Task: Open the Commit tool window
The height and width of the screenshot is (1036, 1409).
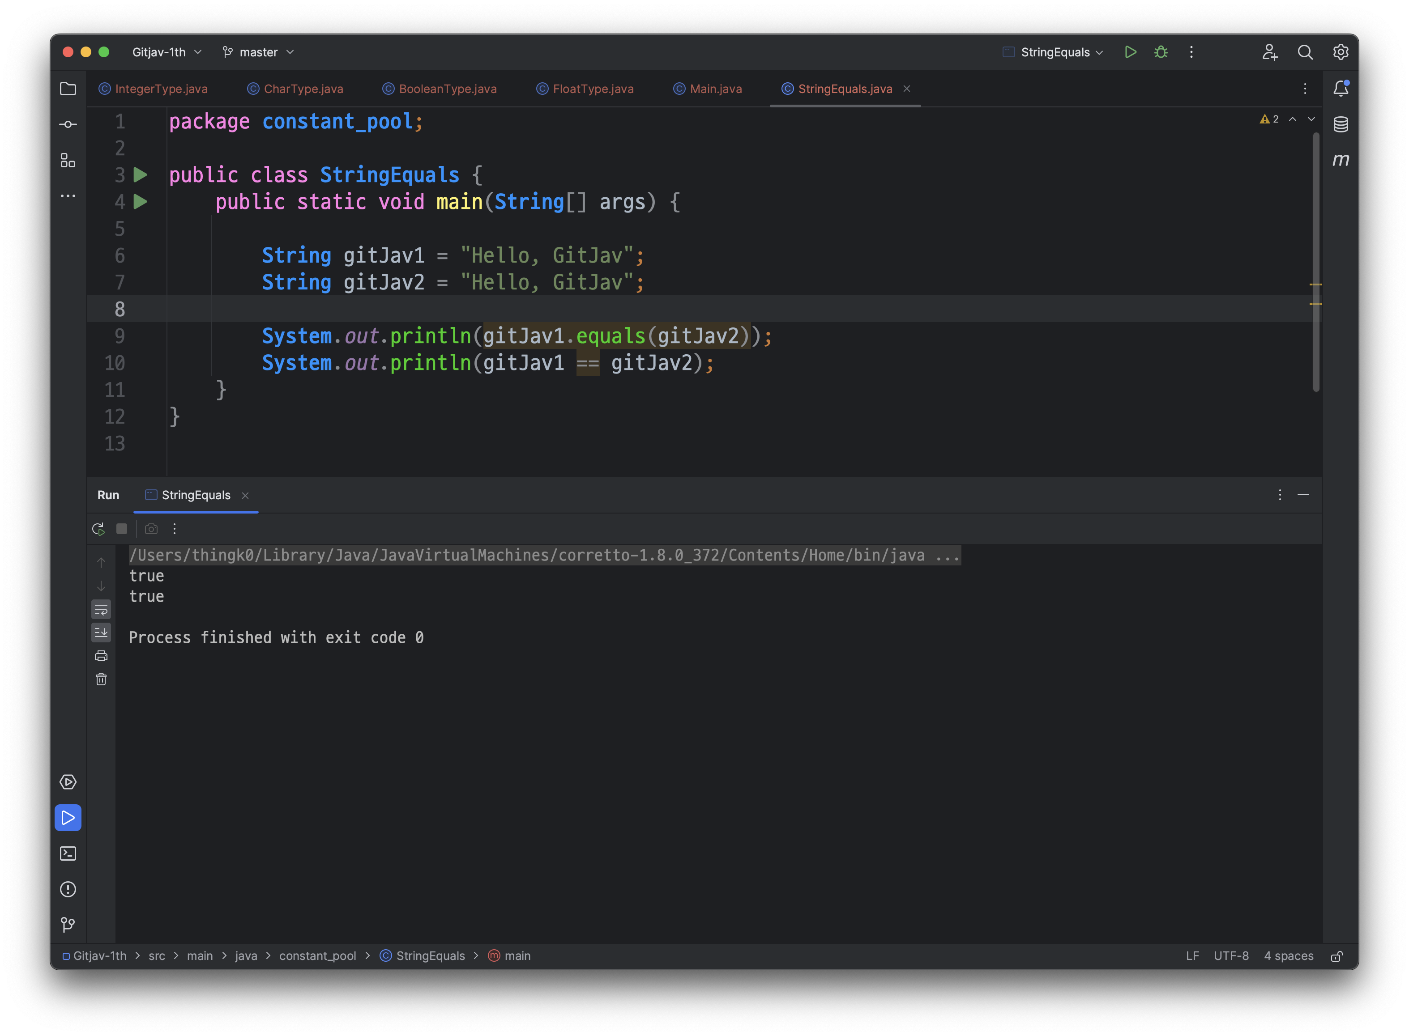Action: click(68, 124)
